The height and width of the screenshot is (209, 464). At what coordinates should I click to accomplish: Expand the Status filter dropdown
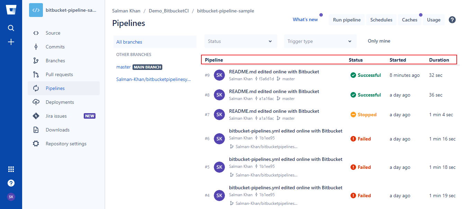pyautogui.click(x=240, y=41)
